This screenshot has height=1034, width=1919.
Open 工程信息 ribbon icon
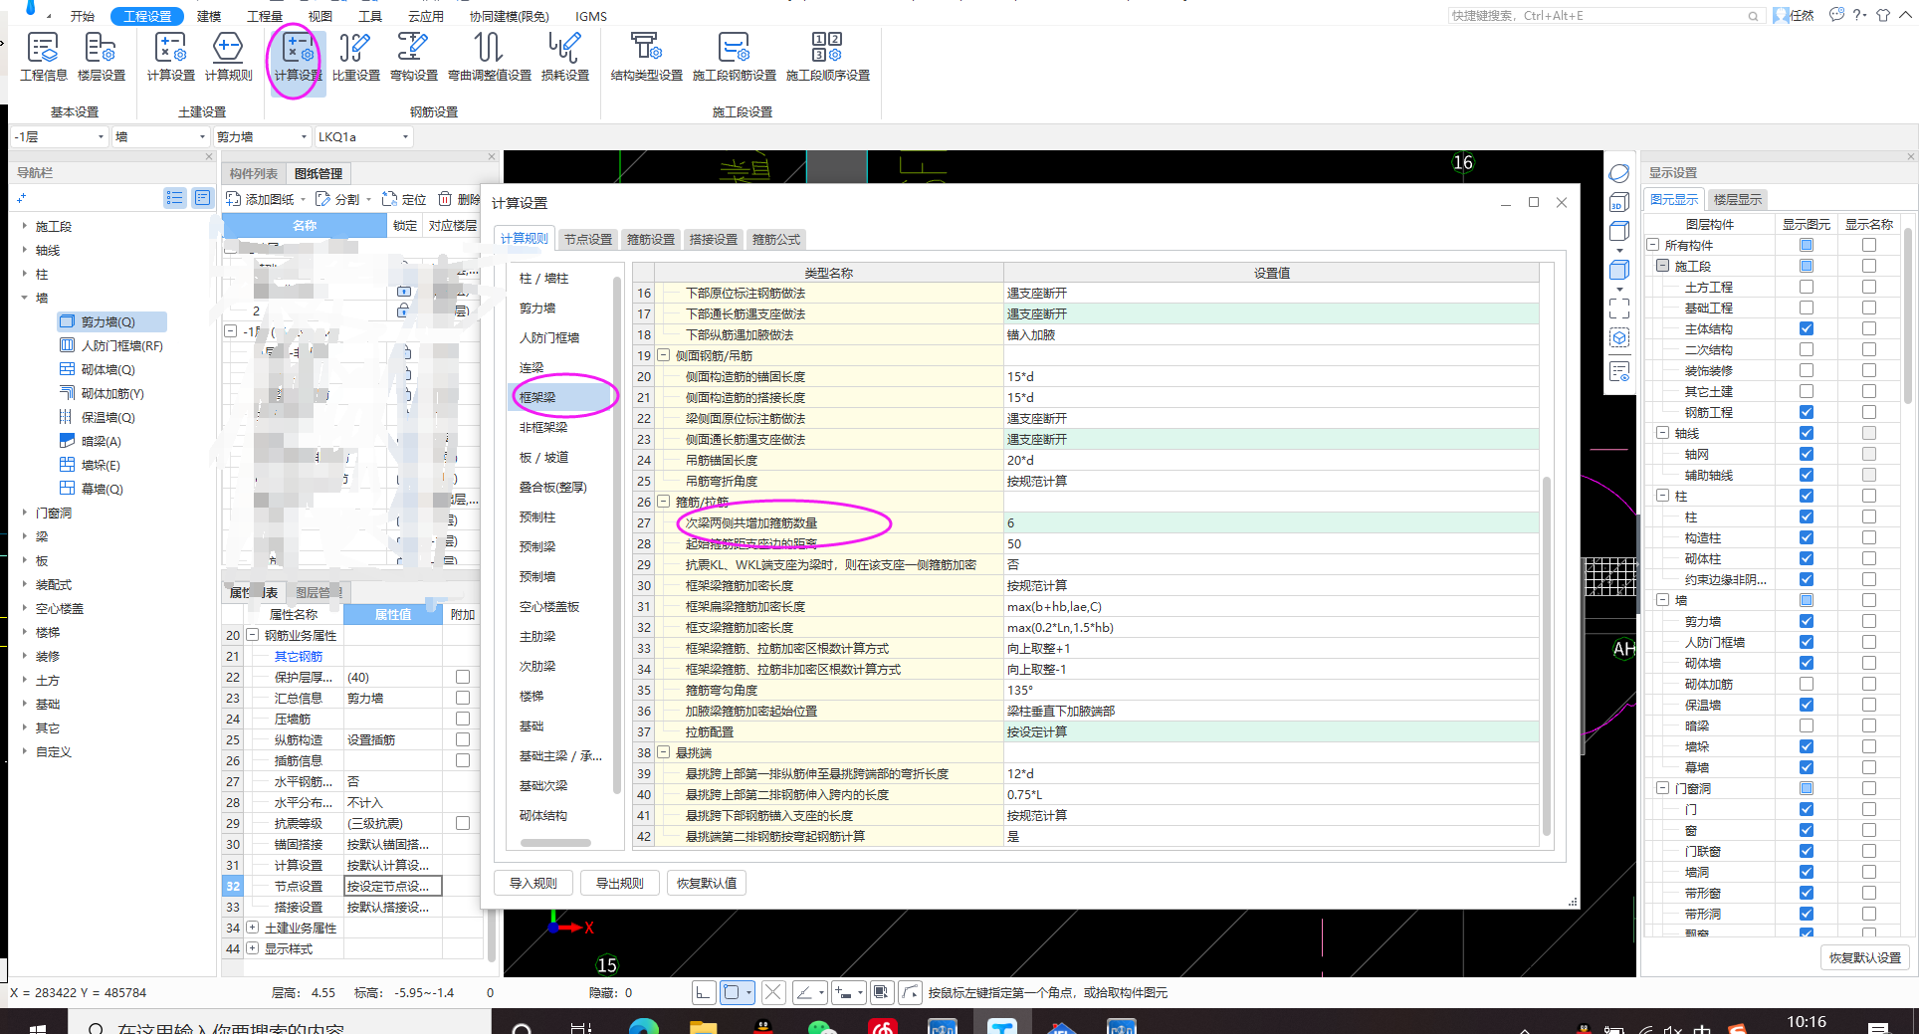pos(44,57)
